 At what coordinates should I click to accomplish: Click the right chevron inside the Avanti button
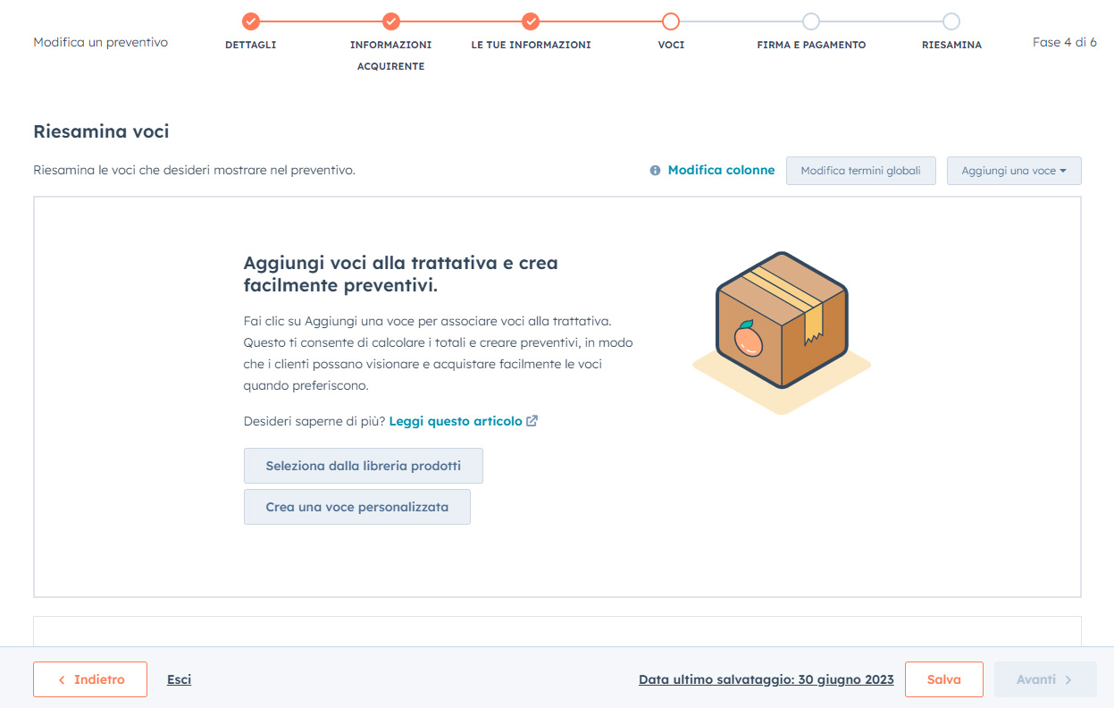1068,679
